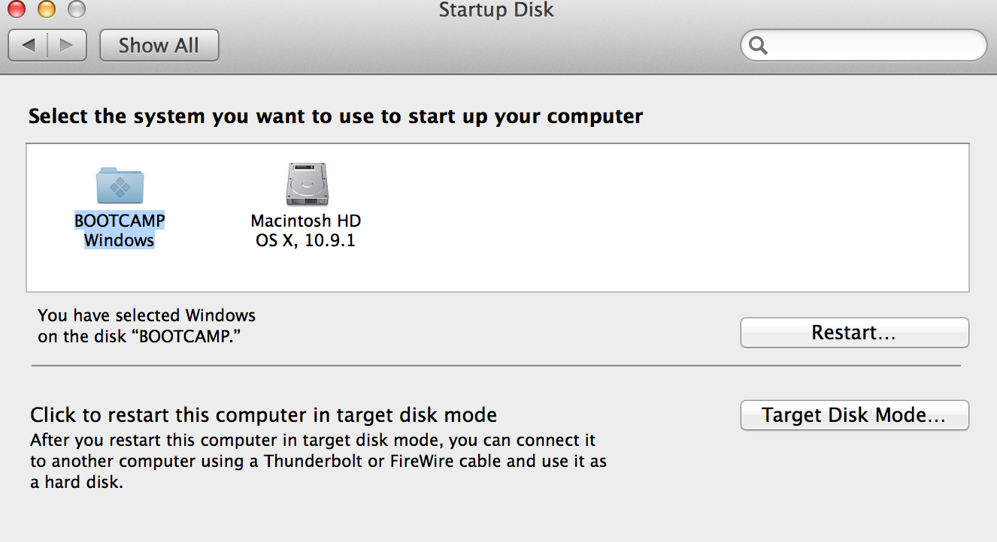Screen dimensions: 997x542
Task: Select the BOOTCAMP Windows folder icon
Action: point(120,185)
